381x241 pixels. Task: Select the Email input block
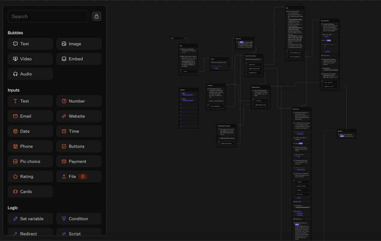point(30,116)
